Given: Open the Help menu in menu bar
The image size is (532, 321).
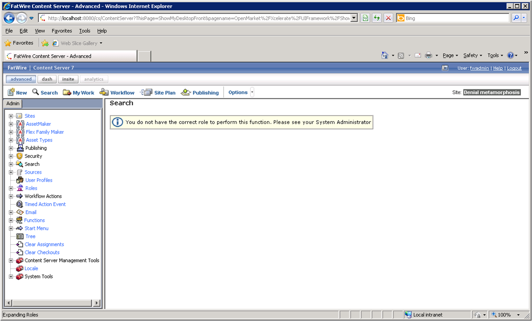Looking at the screenshot, I should (x=102, y=31).
